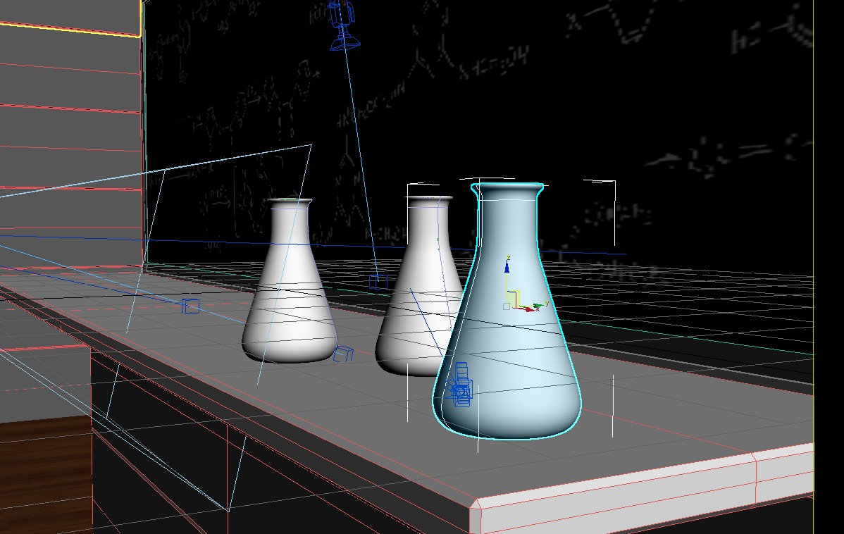Select the white beveled table edge
This screenshot has height=534, width=844.
pos(634,493)
